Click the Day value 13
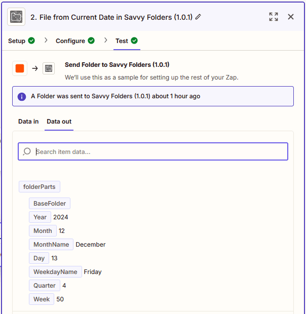The height and width of the screenshot is (314, 306). (54, 258)
